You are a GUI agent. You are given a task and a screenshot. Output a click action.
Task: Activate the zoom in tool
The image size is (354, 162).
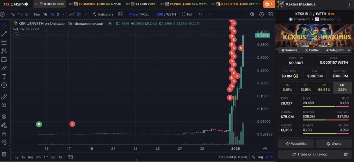point(4,105)
